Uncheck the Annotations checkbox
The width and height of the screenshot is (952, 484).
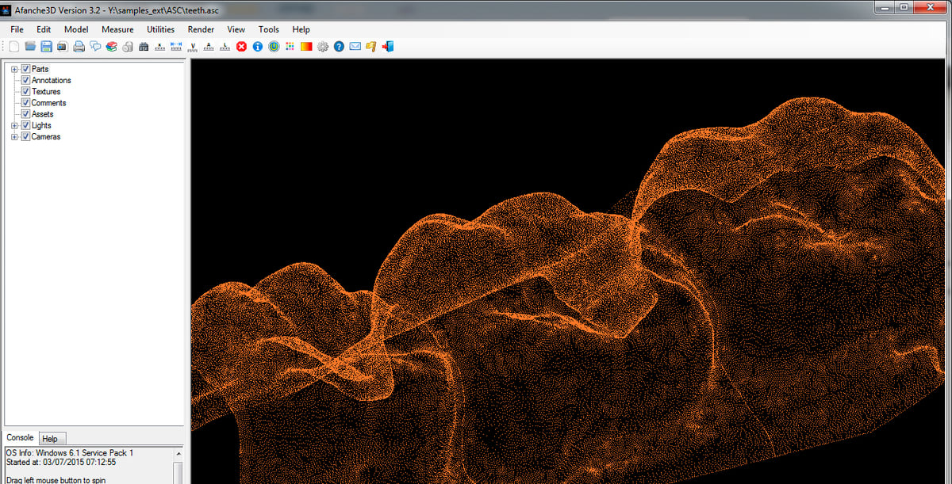pyautogui.click(x=26, y=80)
